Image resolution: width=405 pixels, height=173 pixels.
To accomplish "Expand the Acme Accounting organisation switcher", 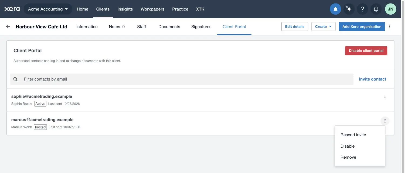I will 48,9.
